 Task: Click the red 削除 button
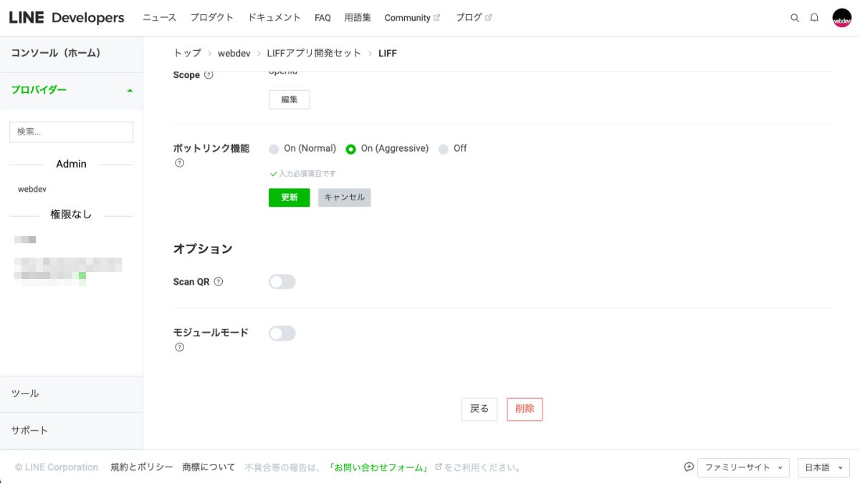point(525,409)
